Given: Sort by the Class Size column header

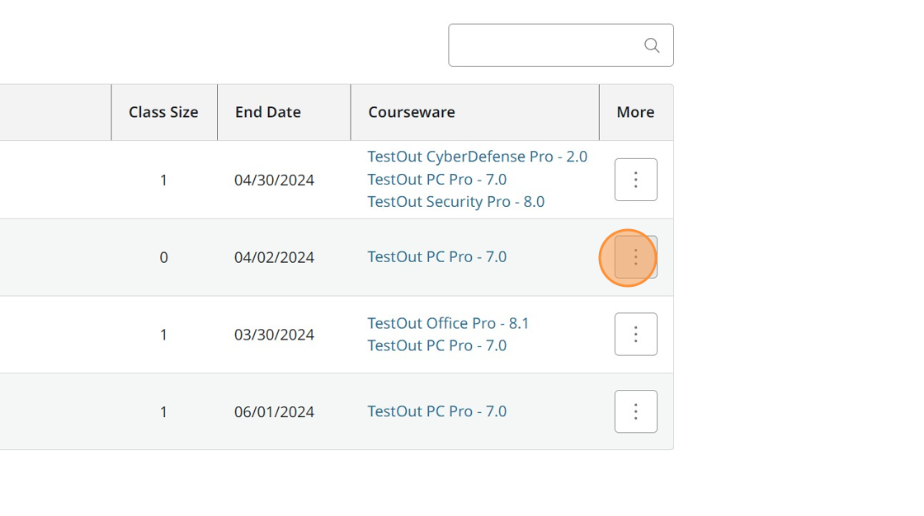Looking at the screenshot, I should 163,112.
